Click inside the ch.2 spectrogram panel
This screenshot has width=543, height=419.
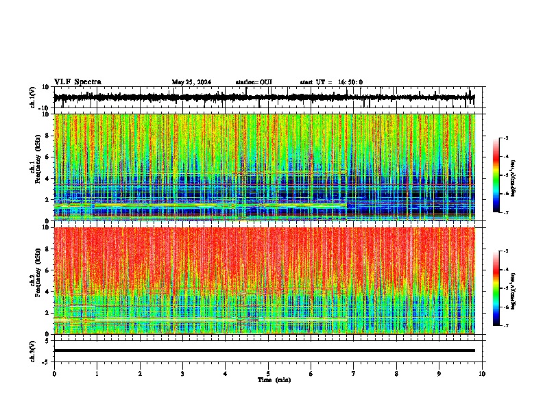click(264, 281)
